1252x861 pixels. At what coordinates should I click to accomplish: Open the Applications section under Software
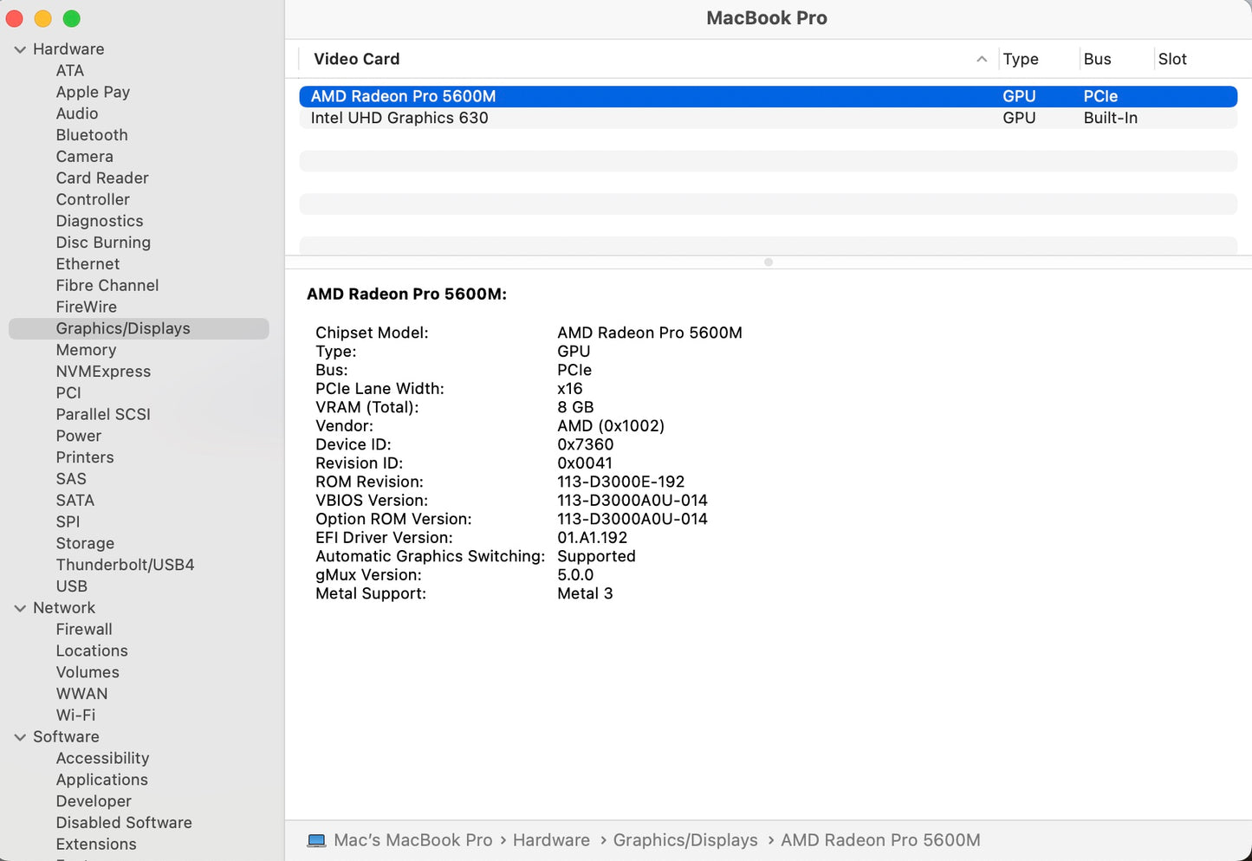pyautogui.click(x=101, y=780)
